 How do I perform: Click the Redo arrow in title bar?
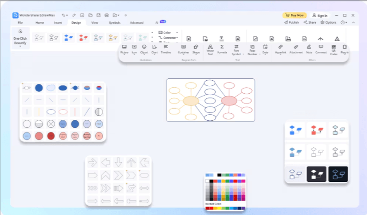click(74, 15)
